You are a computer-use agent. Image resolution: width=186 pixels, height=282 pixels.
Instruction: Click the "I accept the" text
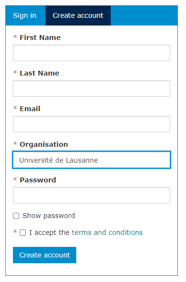point(49,232)
